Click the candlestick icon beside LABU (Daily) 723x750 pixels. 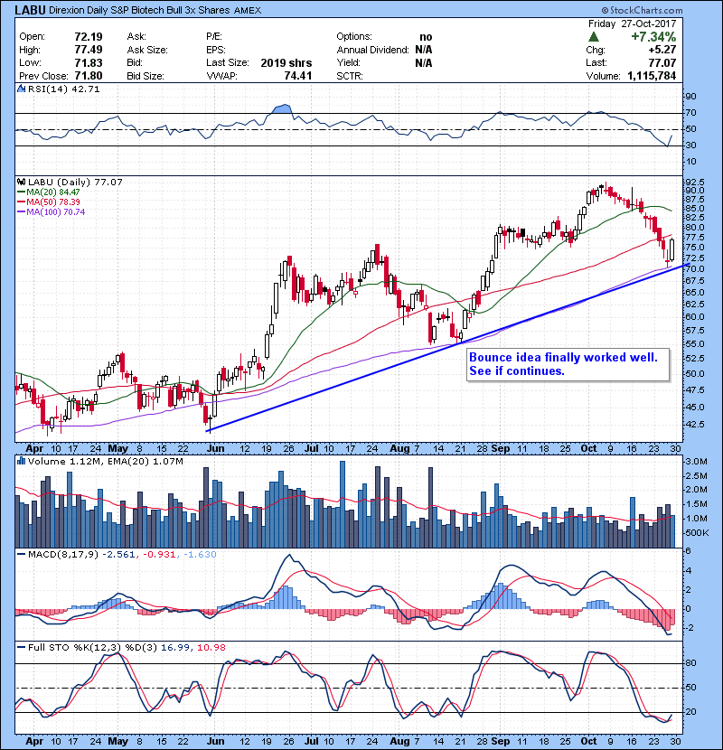(x=21, y=183)
